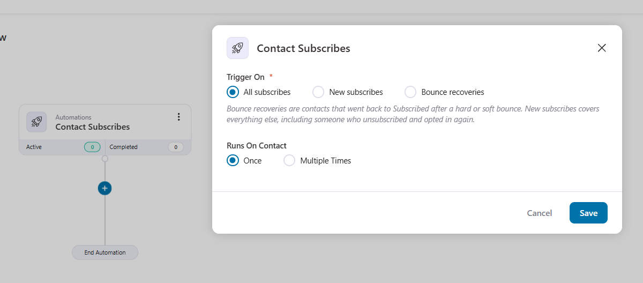Click the Runs On Contact label
The height and width of the screenshot is (283, 643).
click(x=257, y=146)
